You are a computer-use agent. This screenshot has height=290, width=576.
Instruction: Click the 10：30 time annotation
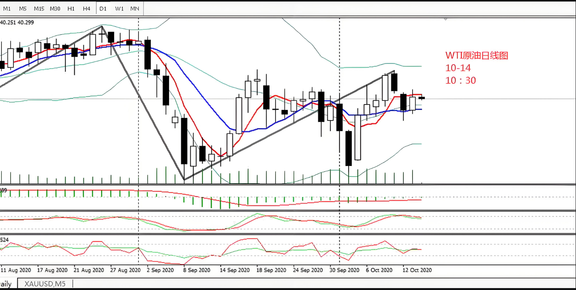point(461,81)
